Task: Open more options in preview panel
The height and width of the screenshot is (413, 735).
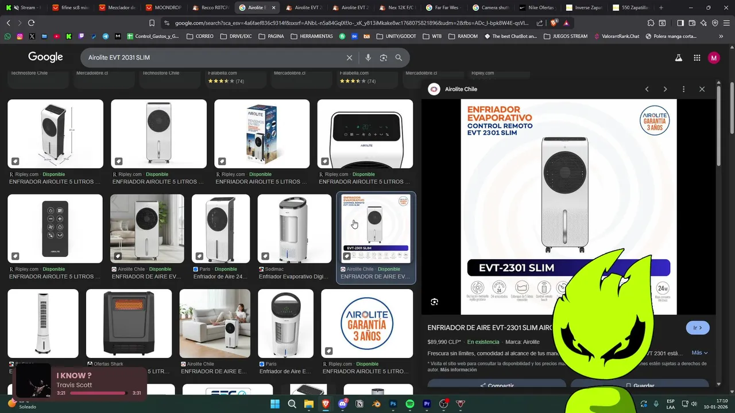Action: point(683,89)
